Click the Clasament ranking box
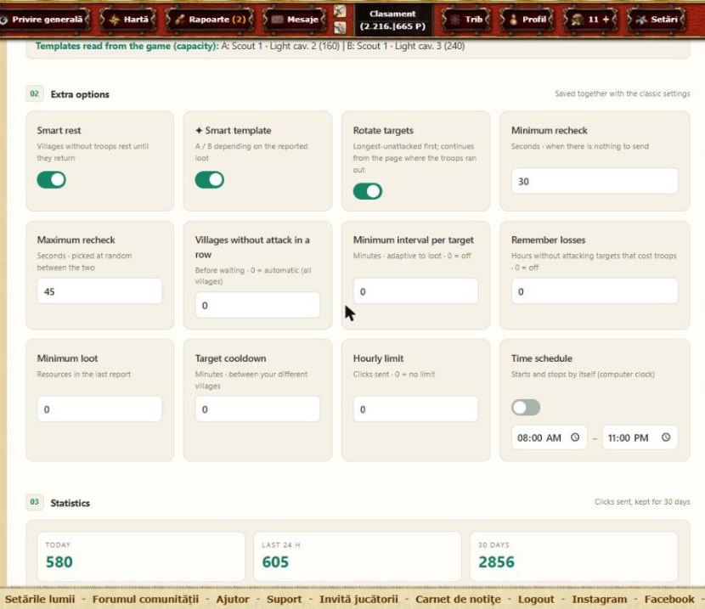 pyautogui.click(x=393, y=20)
